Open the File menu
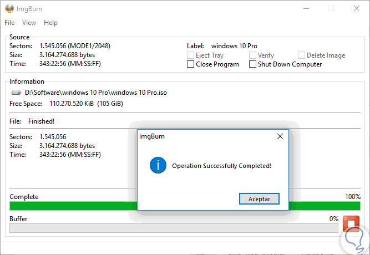This screenshot has width=370, height=255. [x=9, y=23]
